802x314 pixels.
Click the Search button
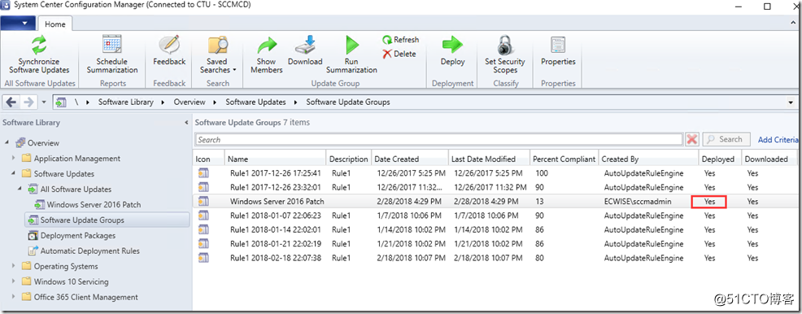(726, 139)
